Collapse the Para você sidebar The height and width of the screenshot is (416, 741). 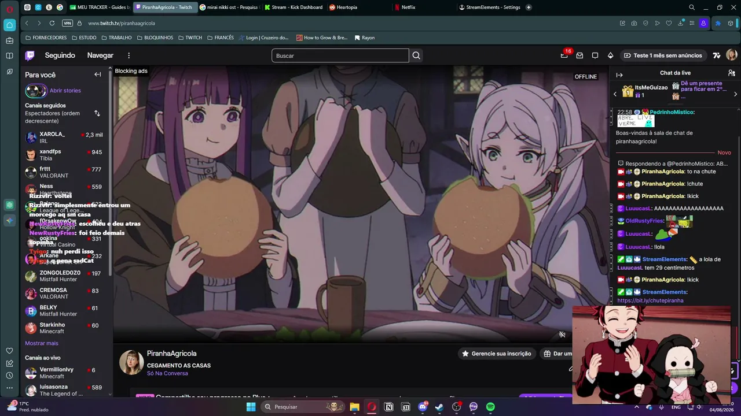coord(98,75)
